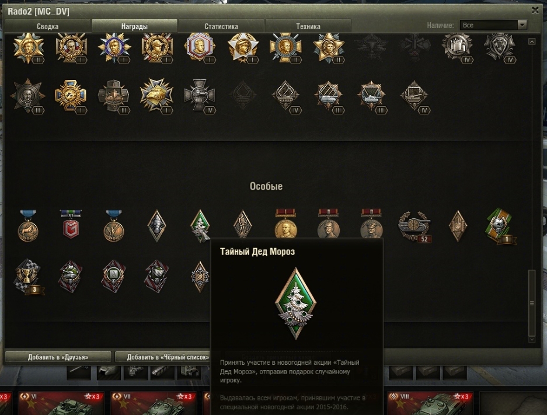Switch to the Техника tab
The image size is (547, 415).
click(x=308, y=26)
